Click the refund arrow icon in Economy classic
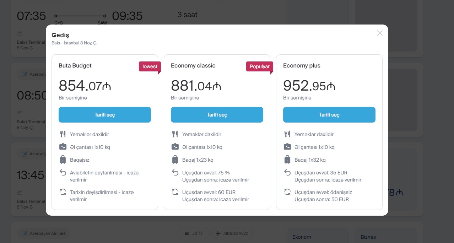The width and height of the screenshot is (454, 243). coord(175,173)
